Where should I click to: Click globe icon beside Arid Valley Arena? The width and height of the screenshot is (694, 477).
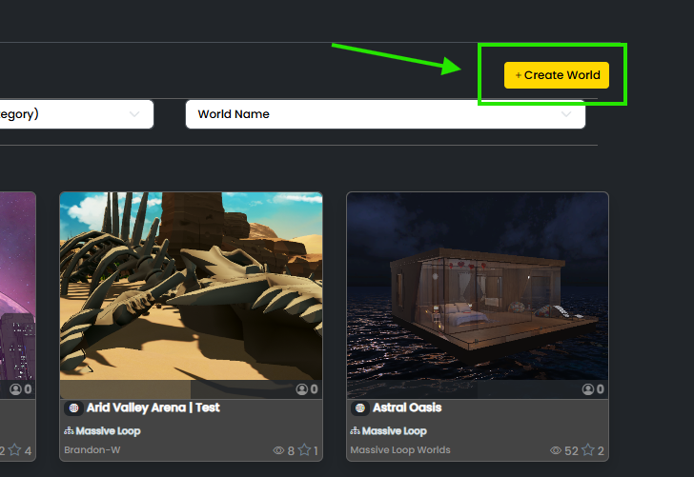(74, 408)
